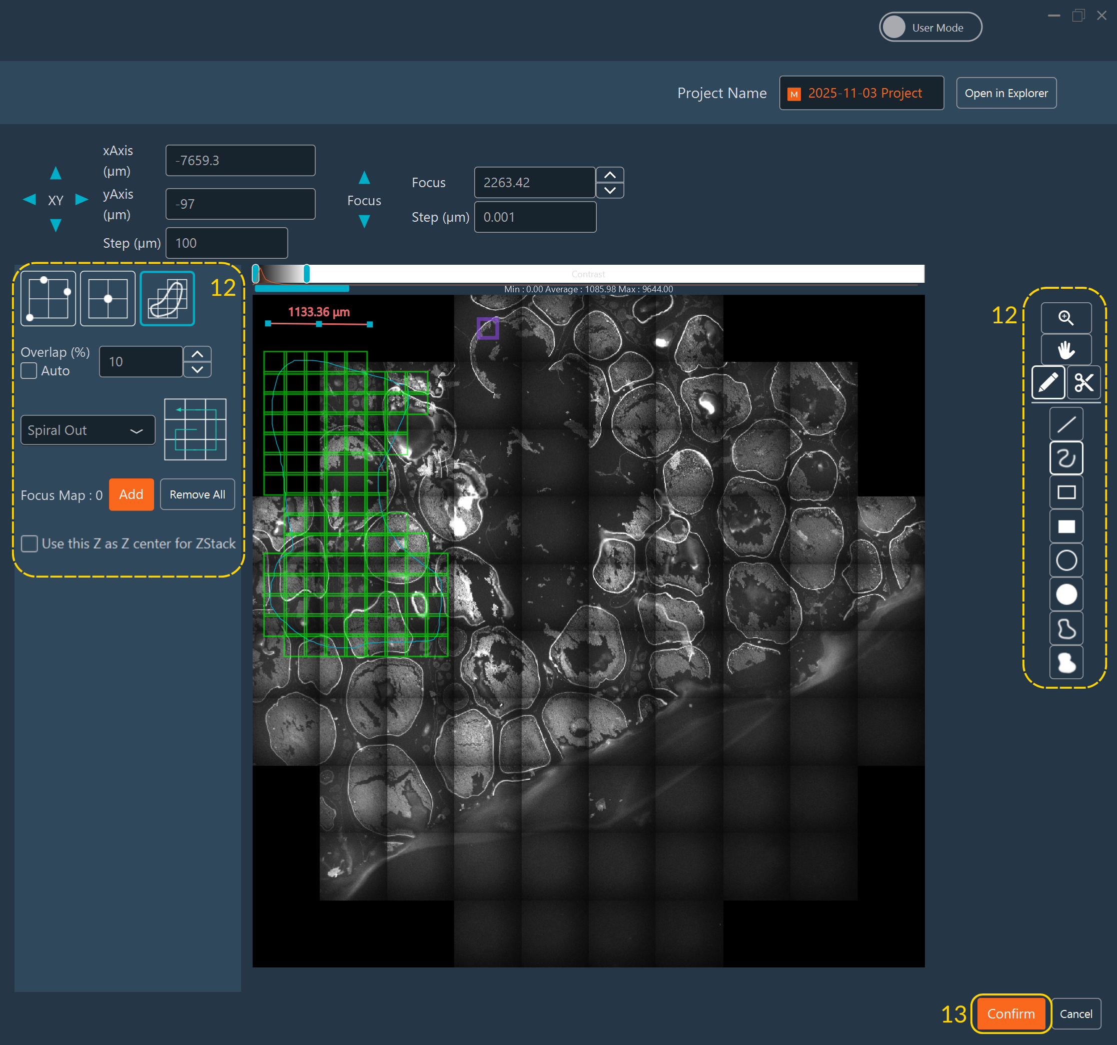Select the Zoom magnifier tool
This screenshot has width=1117, height=1045.
coord(1066,317)
